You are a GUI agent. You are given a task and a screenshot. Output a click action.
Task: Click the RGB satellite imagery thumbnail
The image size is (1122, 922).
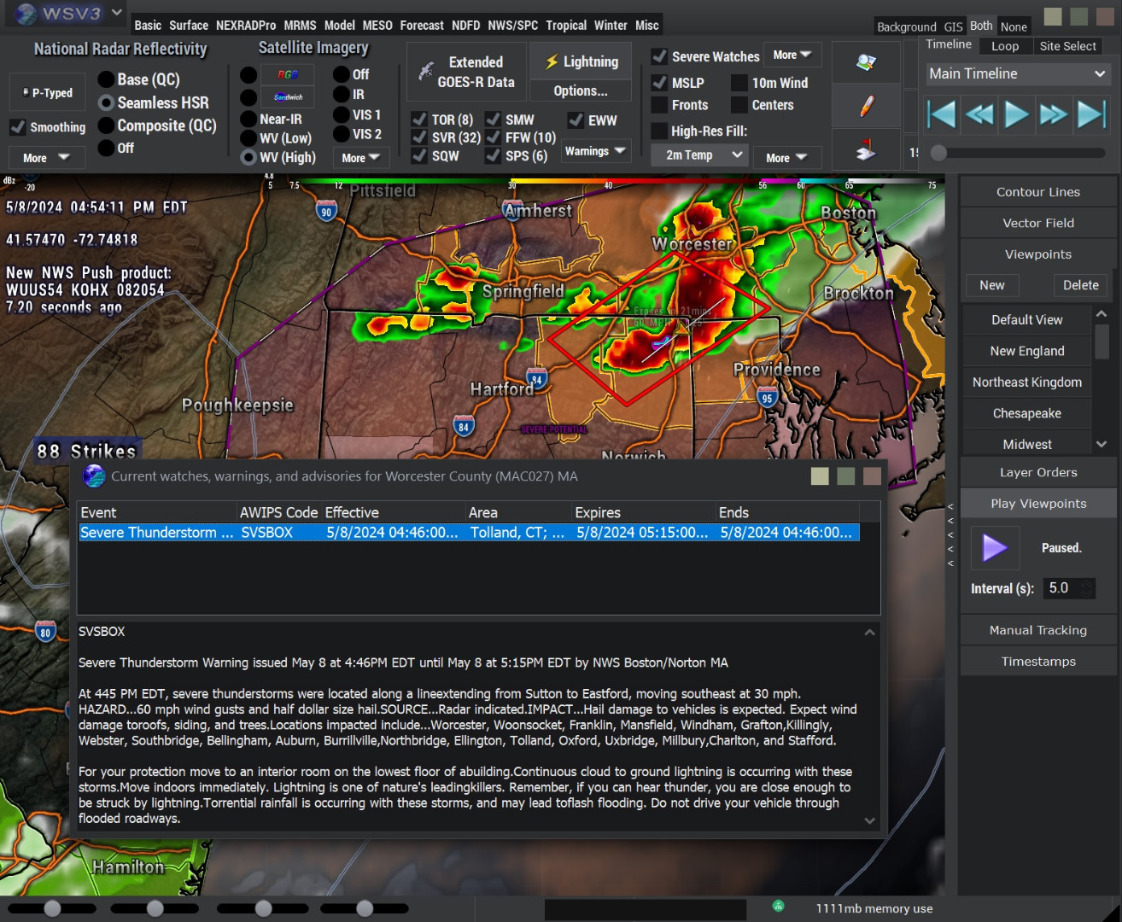[288, 74]
